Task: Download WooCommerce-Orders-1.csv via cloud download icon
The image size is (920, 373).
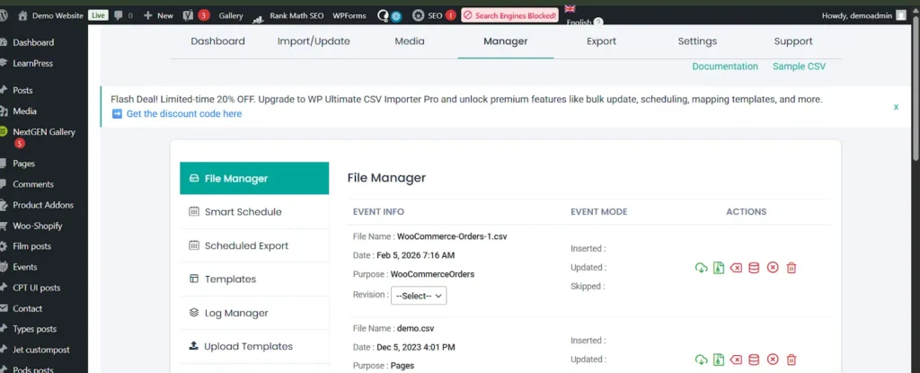Action: click(701, 268)
